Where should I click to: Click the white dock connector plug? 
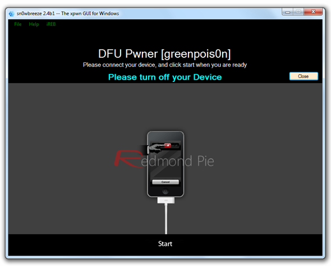click(166, 200)
